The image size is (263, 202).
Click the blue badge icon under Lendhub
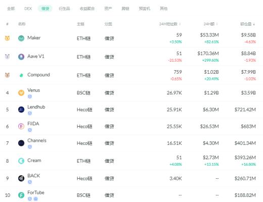(30, 113)
